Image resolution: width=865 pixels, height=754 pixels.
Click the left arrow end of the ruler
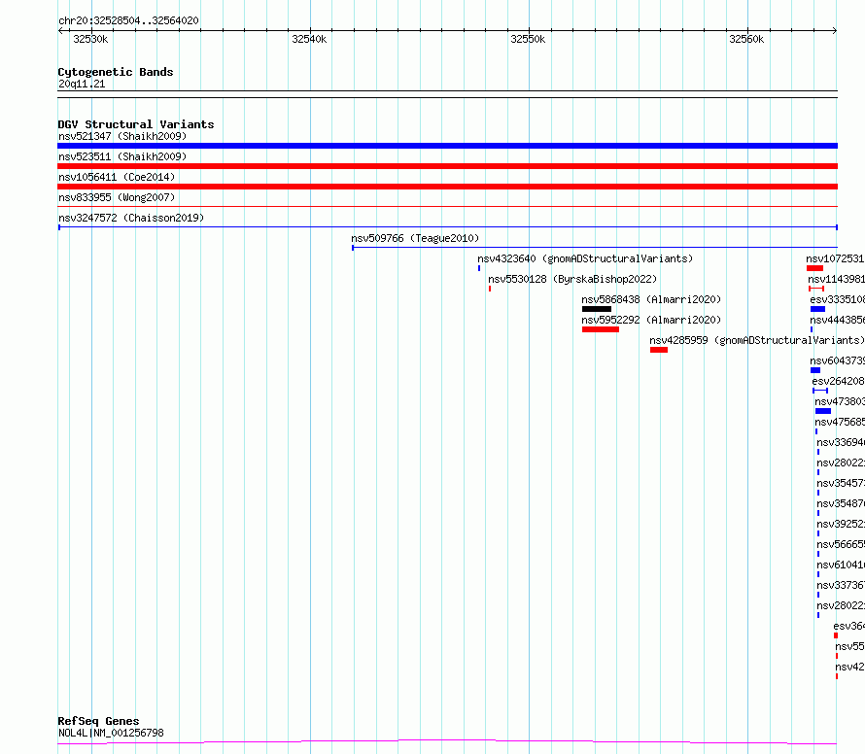(x=60, y=31)
